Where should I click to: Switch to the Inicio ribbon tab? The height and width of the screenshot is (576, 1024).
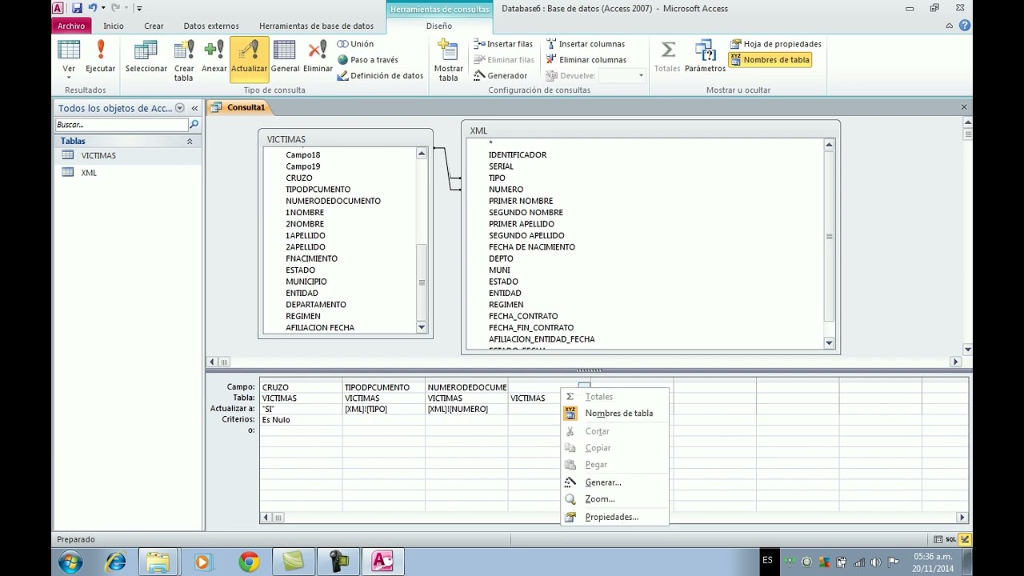click(x=114, y=26)
